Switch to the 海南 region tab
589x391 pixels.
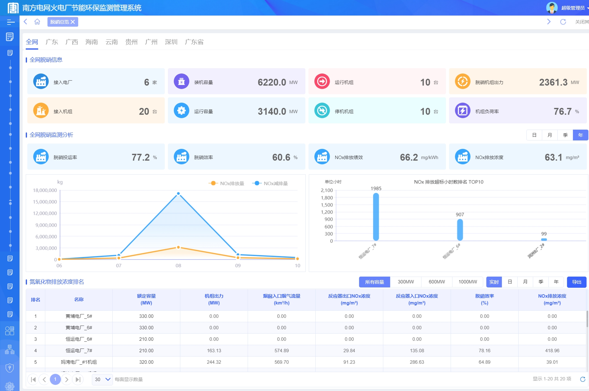(92, 42)
